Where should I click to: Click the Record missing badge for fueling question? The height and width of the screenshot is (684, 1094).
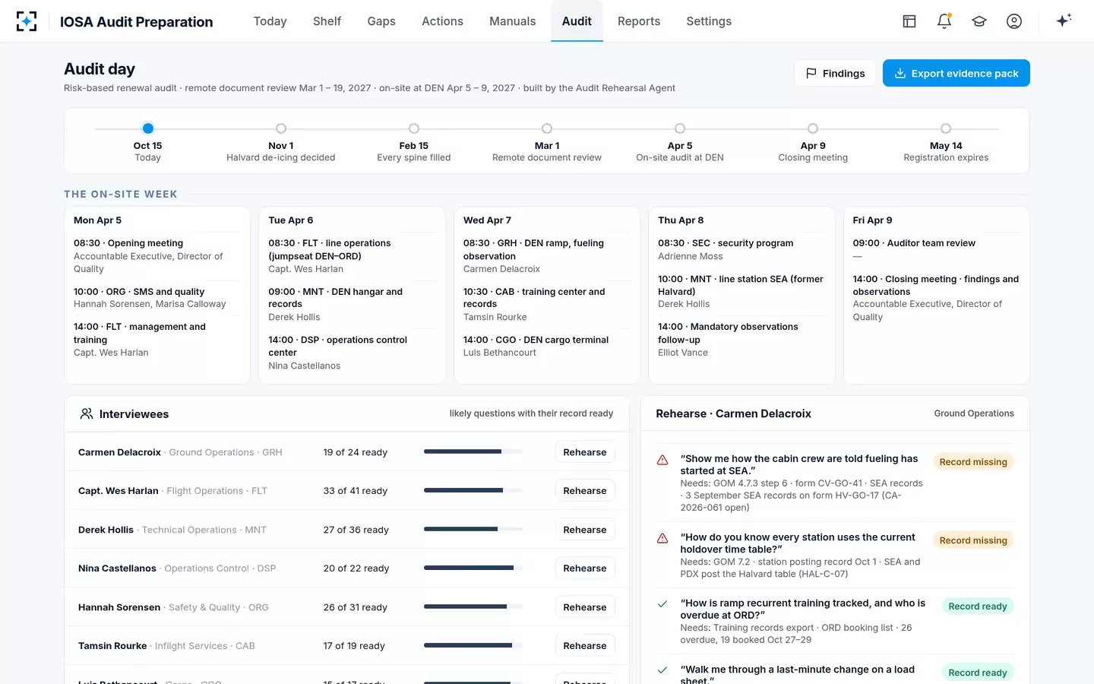[973, 462]
